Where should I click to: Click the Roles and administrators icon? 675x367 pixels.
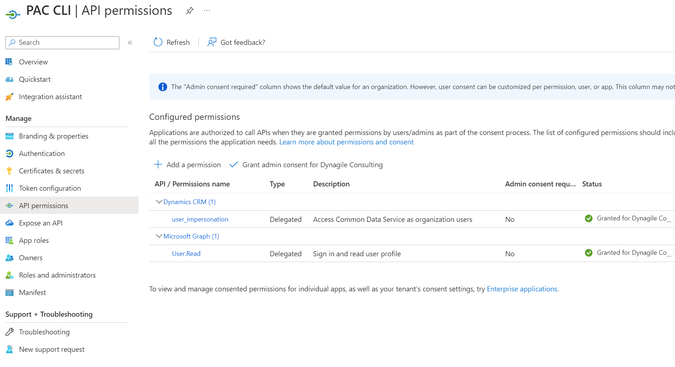click(9, 275)
